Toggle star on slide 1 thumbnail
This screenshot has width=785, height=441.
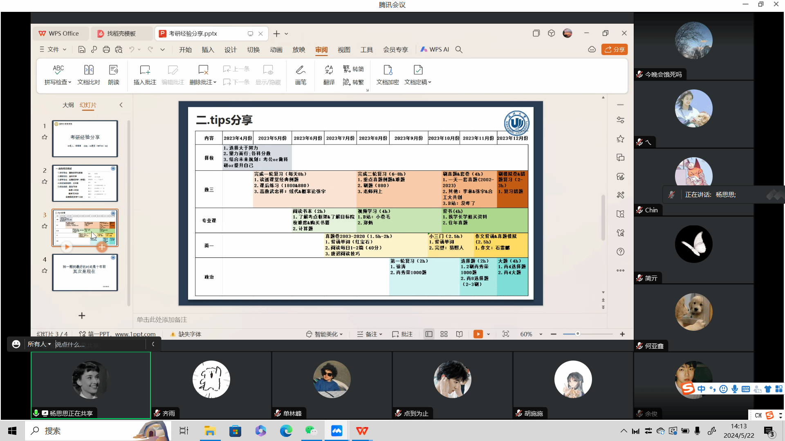click(45, 137)
